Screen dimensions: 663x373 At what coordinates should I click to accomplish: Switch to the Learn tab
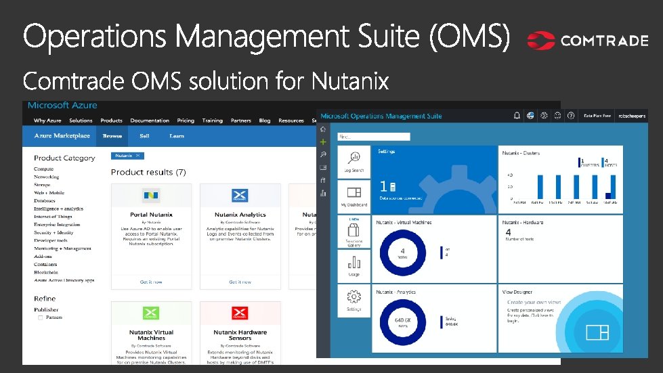pos(177,136)
